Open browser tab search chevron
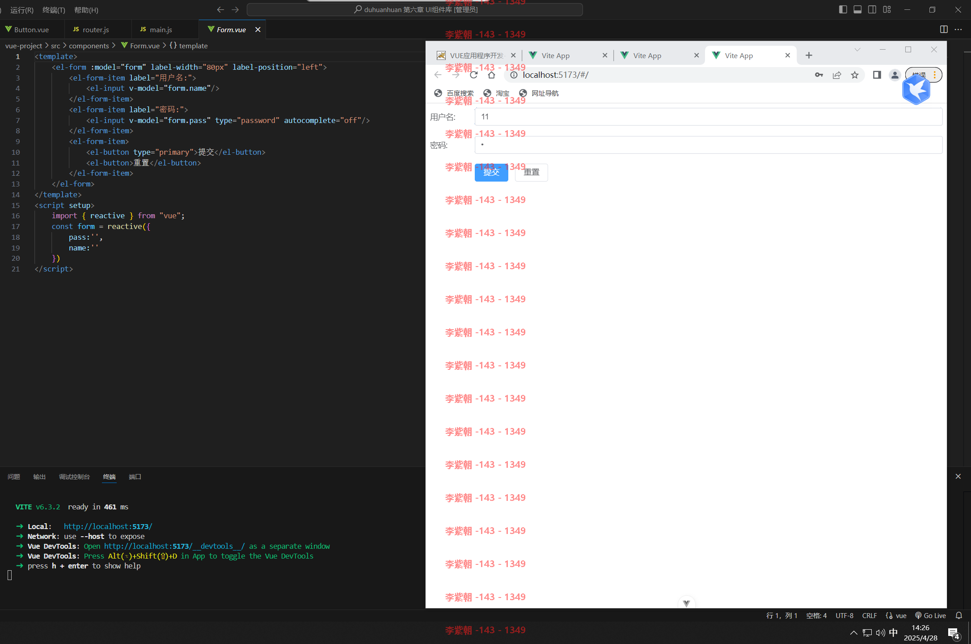Image resolution: width=971 pixels, height=644 pixels. 857,50
